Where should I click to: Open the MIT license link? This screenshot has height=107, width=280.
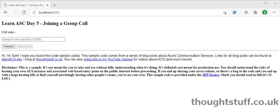coord(210,75)
